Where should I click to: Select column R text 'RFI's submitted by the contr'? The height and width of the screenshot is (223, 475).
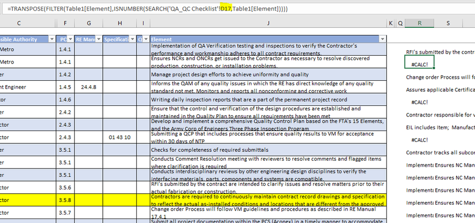click(440, 52)
